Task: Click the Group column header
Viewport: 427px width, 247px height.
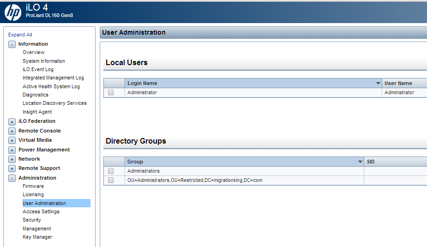Action: click(244, 162)
